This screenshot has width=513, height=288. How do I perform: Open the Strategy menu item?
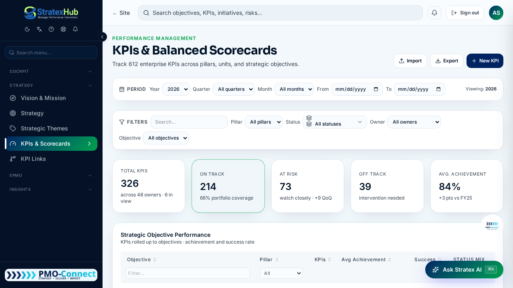(51, 113)
